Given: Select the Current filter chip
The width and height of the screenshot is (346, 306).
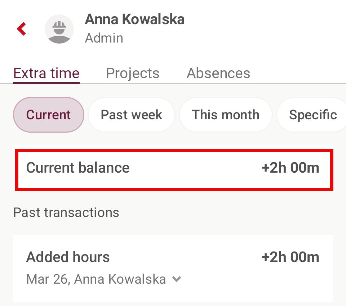Looking at the screenshot, I should pos(49,115).
